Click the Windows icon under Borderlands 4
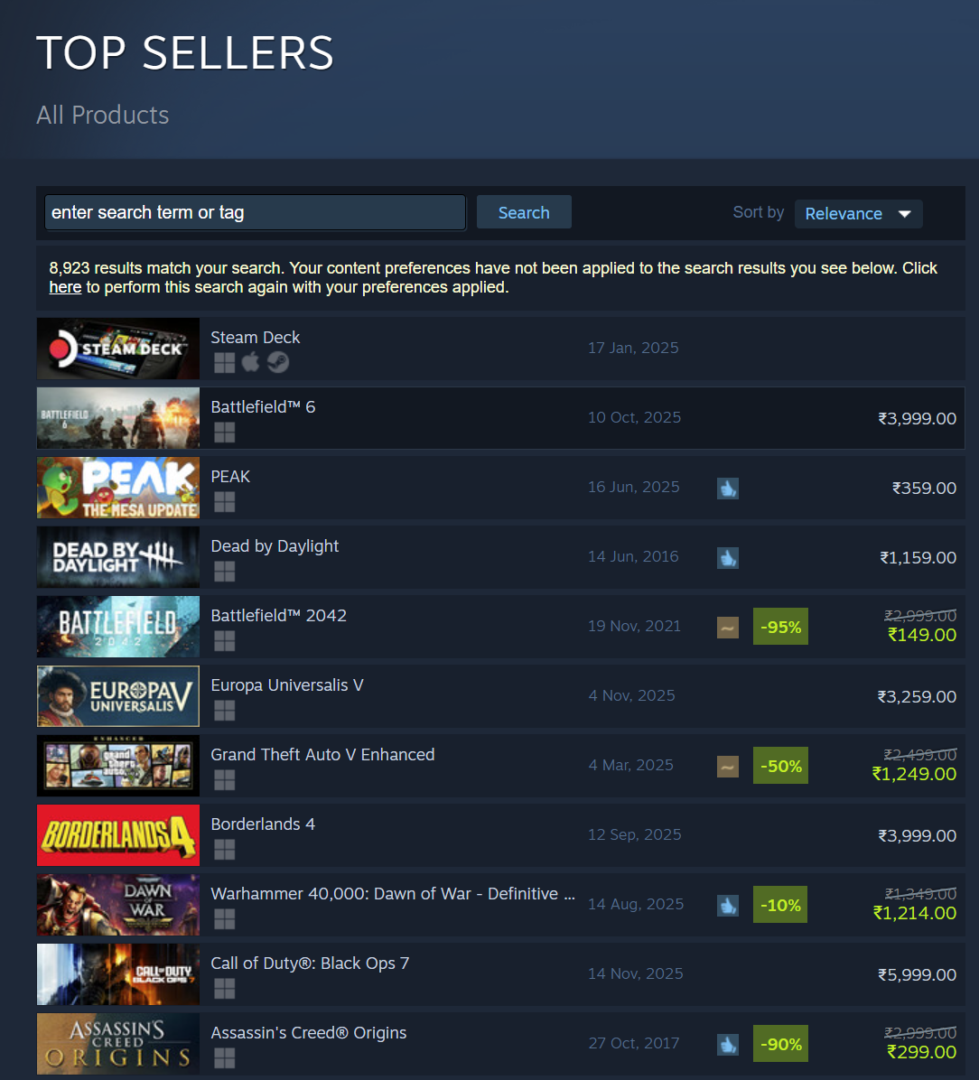Screen dimensions: 979x1080 224,849
